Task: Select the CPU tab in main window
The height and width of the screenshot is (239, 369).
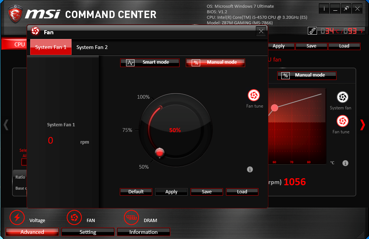Action: tap(15, 44)
